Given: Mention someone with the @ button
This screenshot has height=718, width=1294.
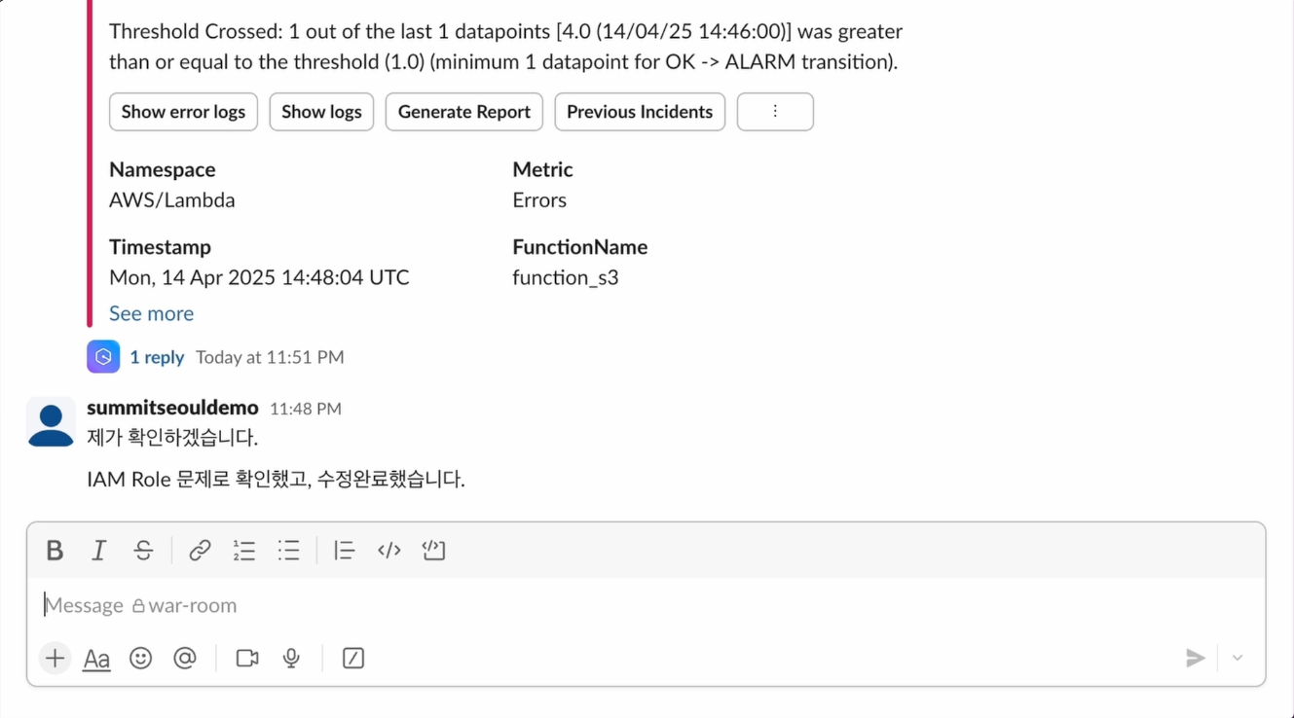Looking at the screenshot, I should (185, 659).
